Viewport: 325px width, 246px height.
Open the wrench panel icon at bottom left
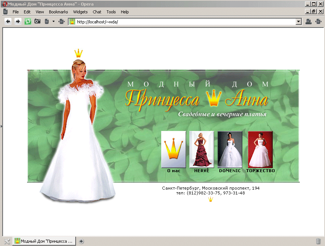click(x=7, y=241)
